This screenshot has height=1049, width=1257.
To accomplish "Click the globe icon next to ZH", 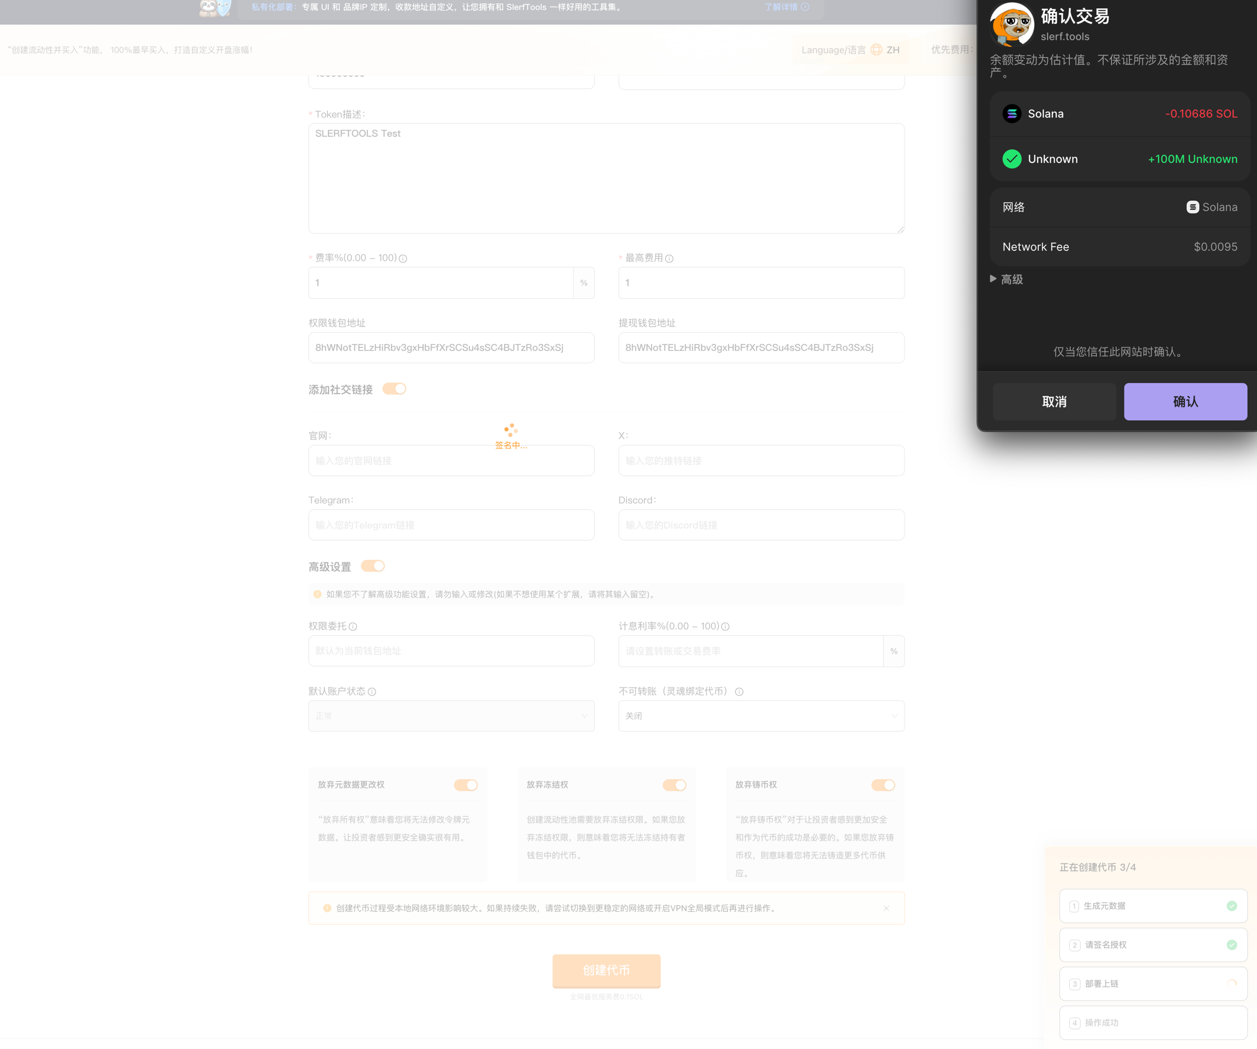I will click(x=876, y=50).
